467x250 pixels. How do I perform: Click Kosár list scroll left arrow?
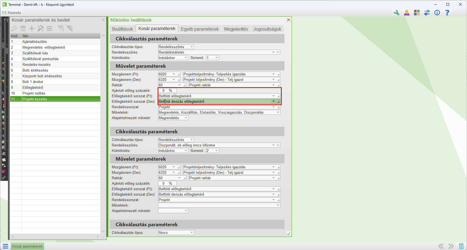coord(13,236)
